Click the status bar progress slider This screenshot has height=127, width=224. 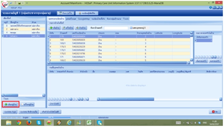(x=51, y=117)
